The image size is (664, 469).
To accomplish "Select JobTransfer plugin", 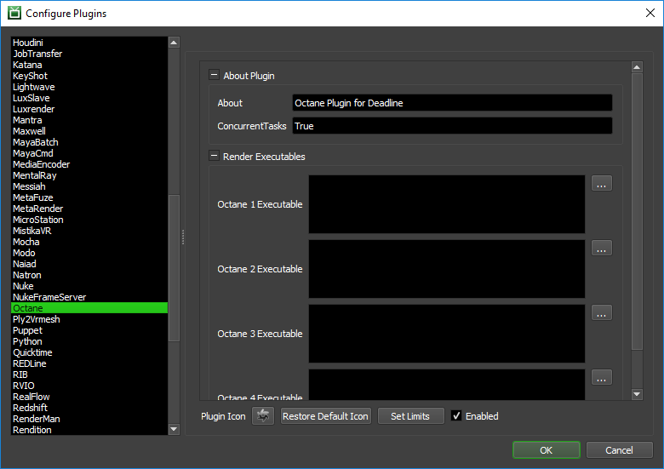I will point(89,54).
